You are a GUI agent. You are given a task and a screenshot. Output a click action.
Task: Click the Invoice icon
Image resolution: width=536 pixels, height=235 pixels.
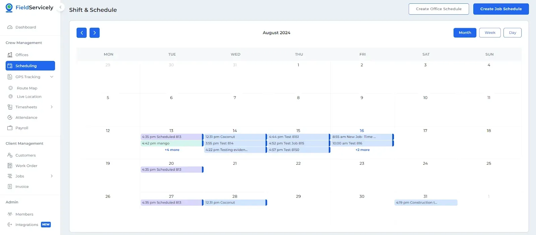pos(10,186)
